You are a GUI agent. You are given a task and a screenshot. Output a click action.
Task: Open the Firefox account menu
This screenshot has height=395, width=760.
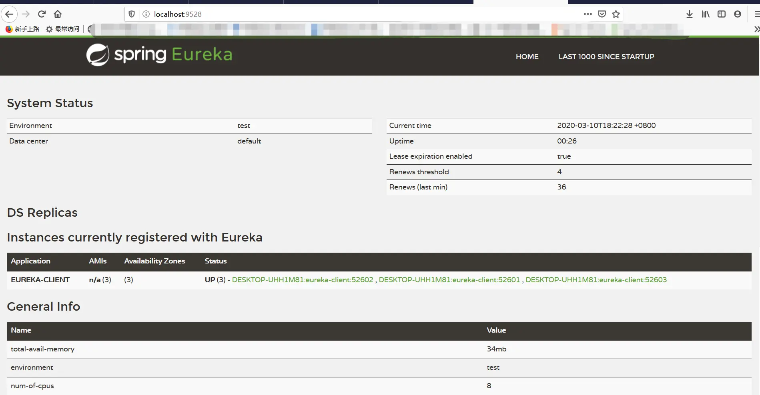pyautogui.click(x=738, y=14)
